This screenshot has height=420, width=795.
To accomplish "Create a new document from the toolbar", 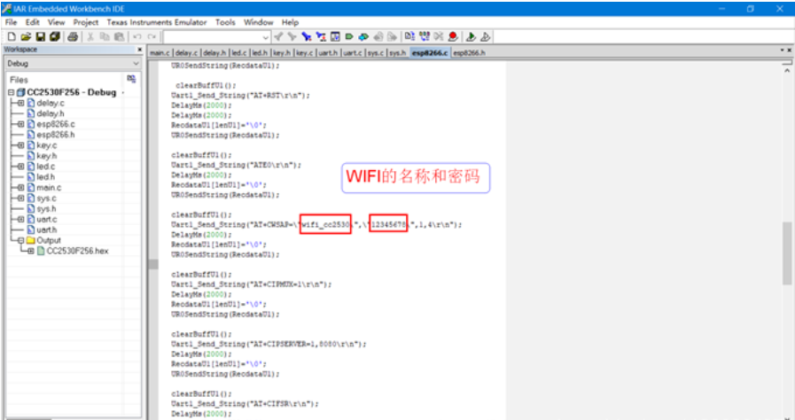I will [x=12, y=36].
